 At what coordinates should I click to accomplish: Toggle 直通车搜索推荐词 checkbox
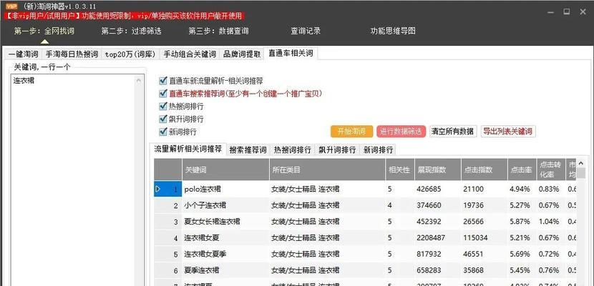pyautogui.click(x=163, y=93)
